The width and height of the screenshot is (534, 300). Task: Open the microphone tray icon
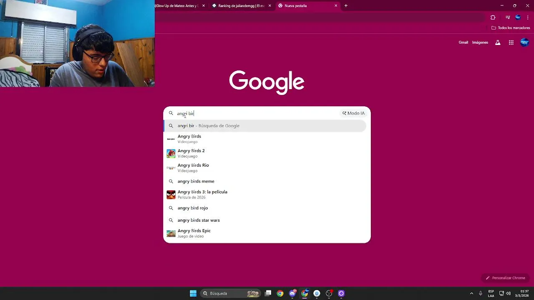(481, 293)
